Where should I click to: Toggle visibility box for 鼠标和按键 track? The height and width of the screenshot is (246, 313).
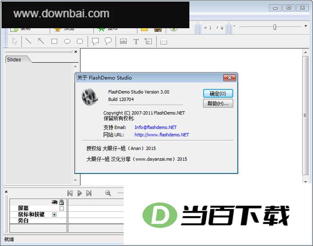coord(54,215)
